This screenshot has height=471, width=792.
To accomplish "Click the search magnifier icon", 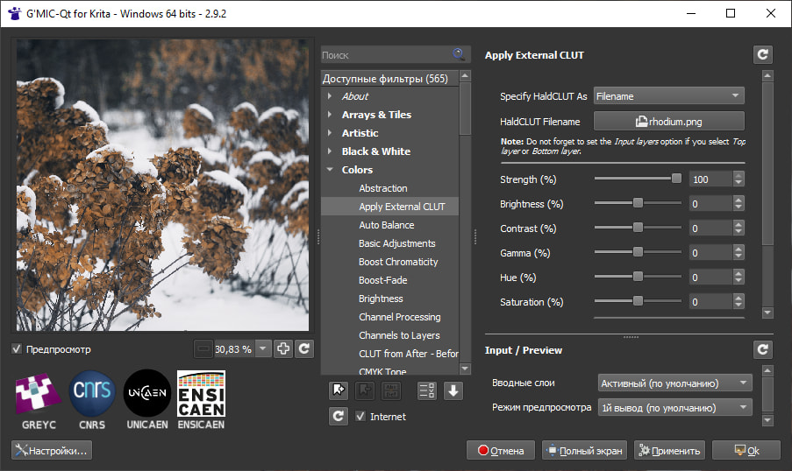I will (x=458, y=54).
